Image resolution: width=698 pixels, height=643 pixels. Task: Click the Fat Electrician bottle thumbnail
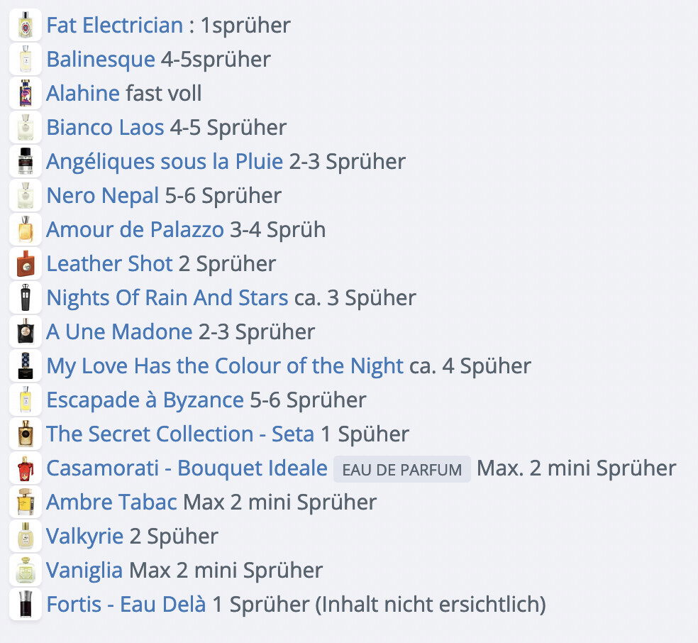(x=26, y=25)
